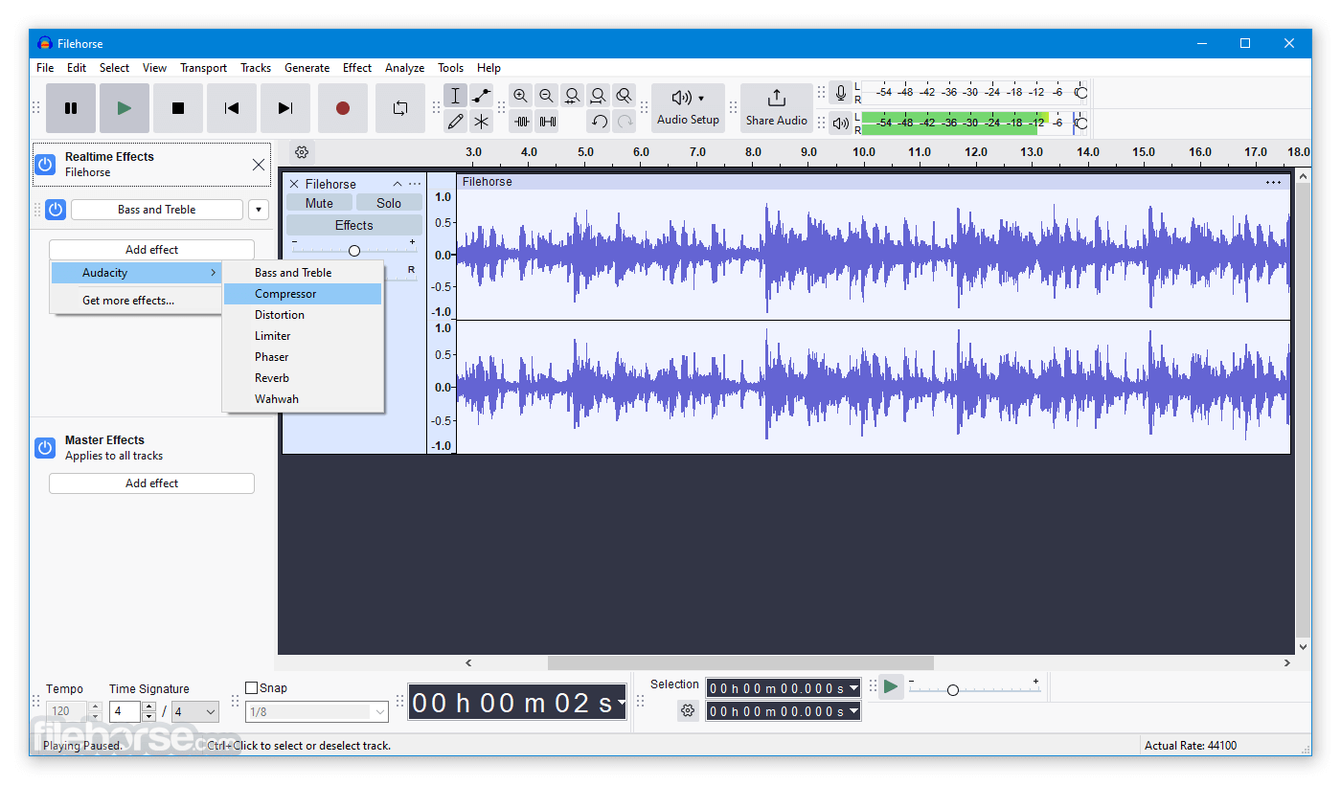1341x785 pixels.
Task: Open the Audio Setup dropdown
Action: (688, 108)
